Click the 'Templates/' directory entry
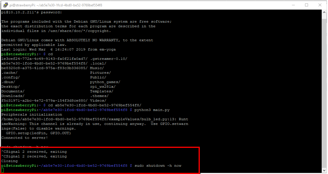The height and width of the screenshot is (174, 328). coord(102,91)
